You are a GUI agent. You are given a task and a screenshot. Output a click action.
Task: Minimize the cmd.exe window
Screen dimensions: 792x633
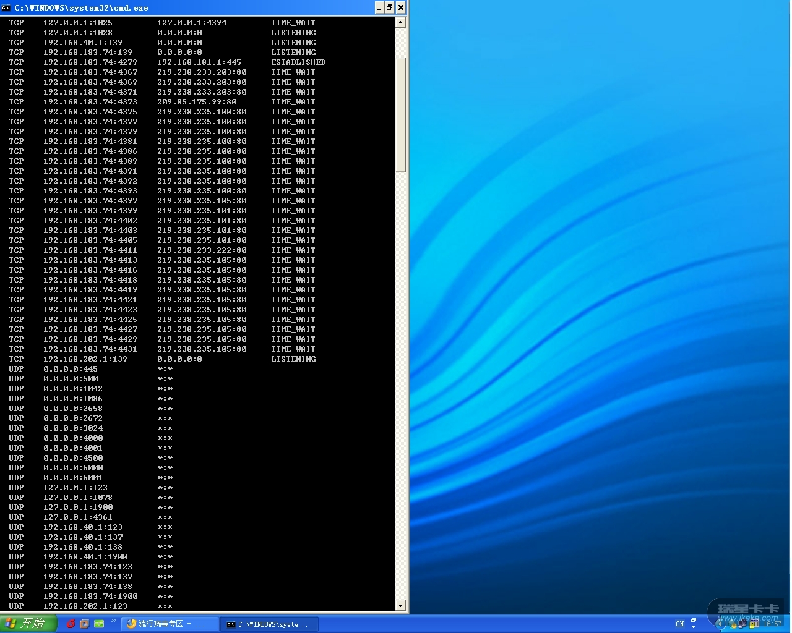(379, 7)
